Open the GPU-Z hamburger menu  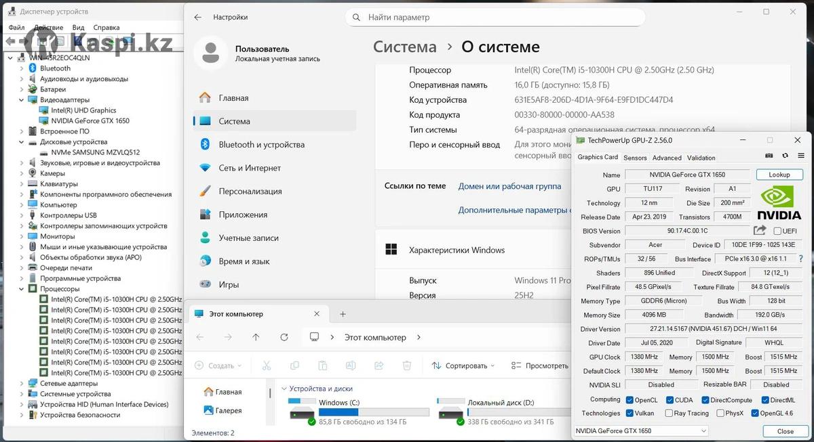(x=800, y=156)
